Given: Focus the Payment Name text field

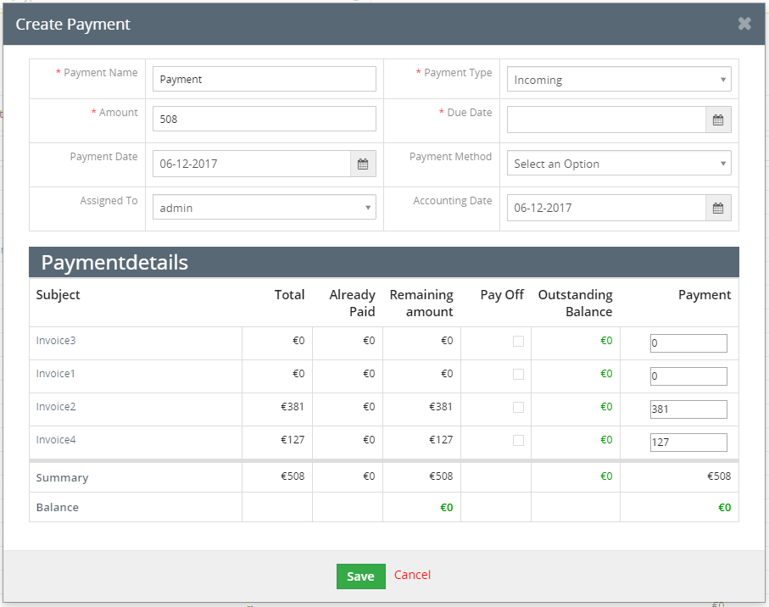Looking at the screenshot, I should [x=264, y=79].
